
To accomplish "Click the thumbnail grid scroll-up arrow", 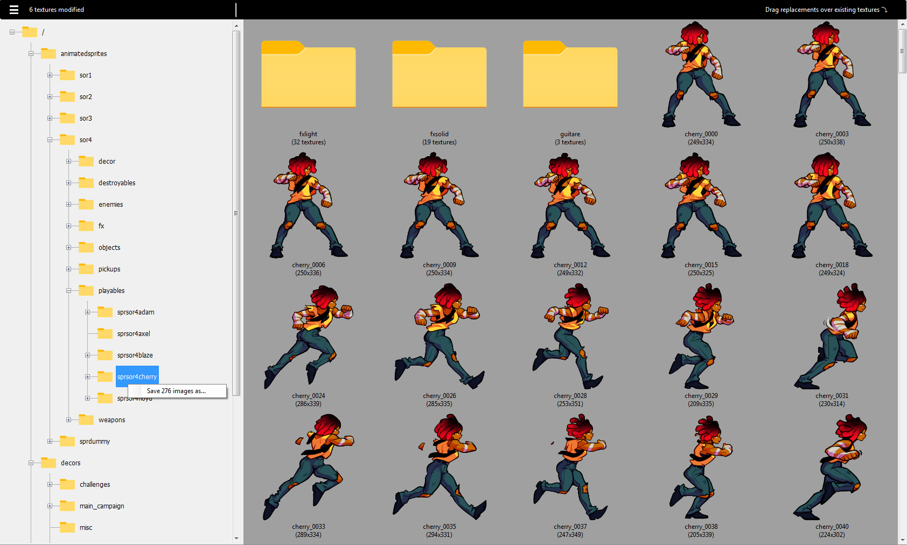I will [902, 24].
